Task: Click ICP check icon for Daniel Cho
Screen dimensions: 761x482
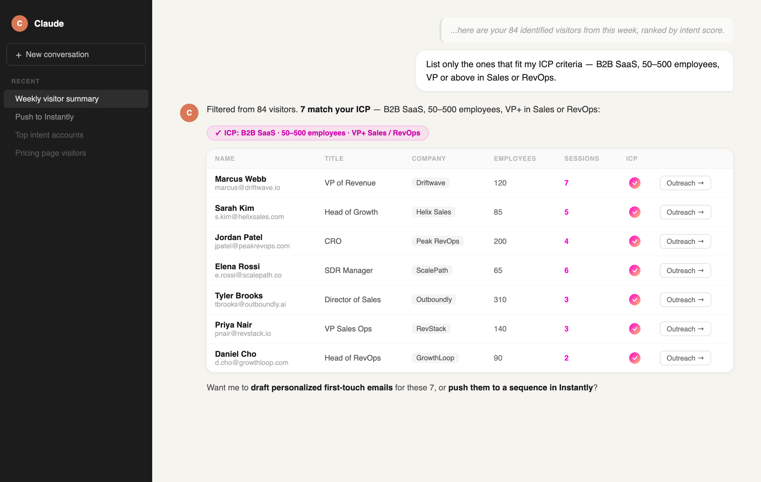Action: [x=635, y=358]
